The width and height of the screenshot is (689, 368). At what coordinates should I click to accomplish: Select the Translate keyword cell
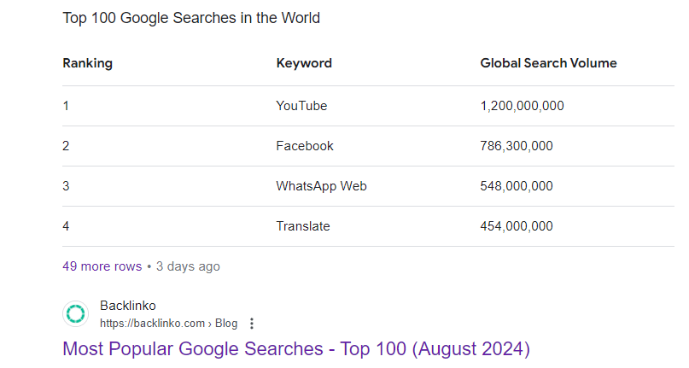[303, 226]
